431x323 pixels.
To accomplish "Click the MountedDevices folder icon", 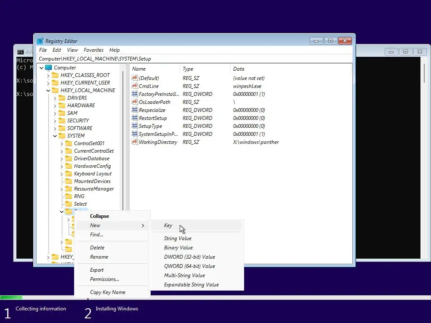I will pos(69,181).
